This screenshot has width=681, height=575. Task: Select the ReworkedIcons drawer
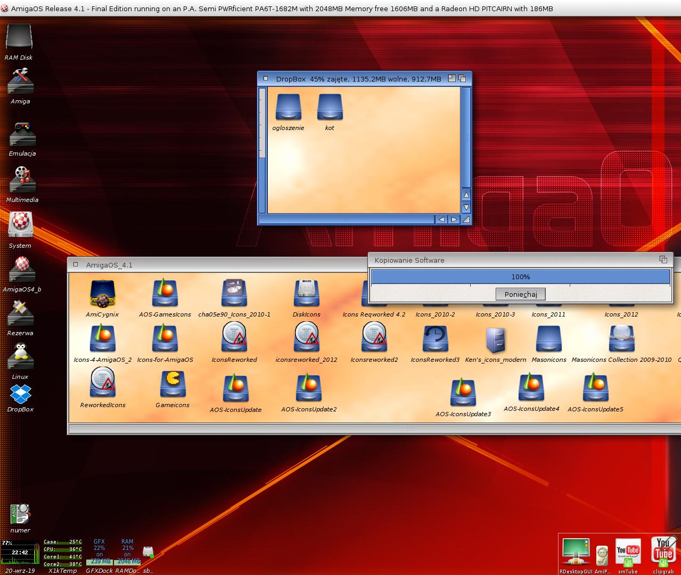(103, 383)
